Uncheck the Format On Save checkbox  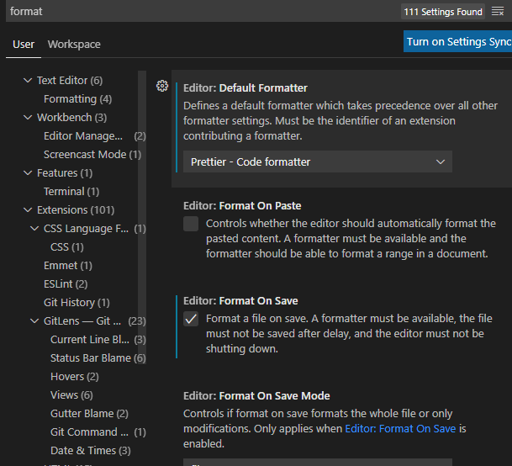click(191, 319)
